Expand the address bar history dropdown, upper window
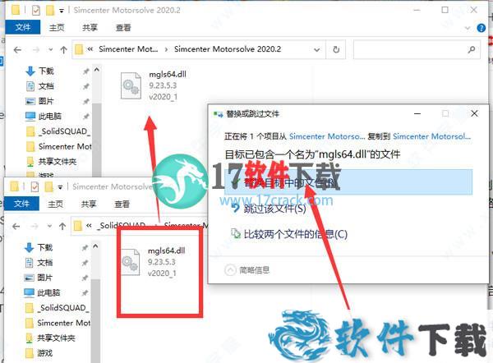 tap(317, 49)
